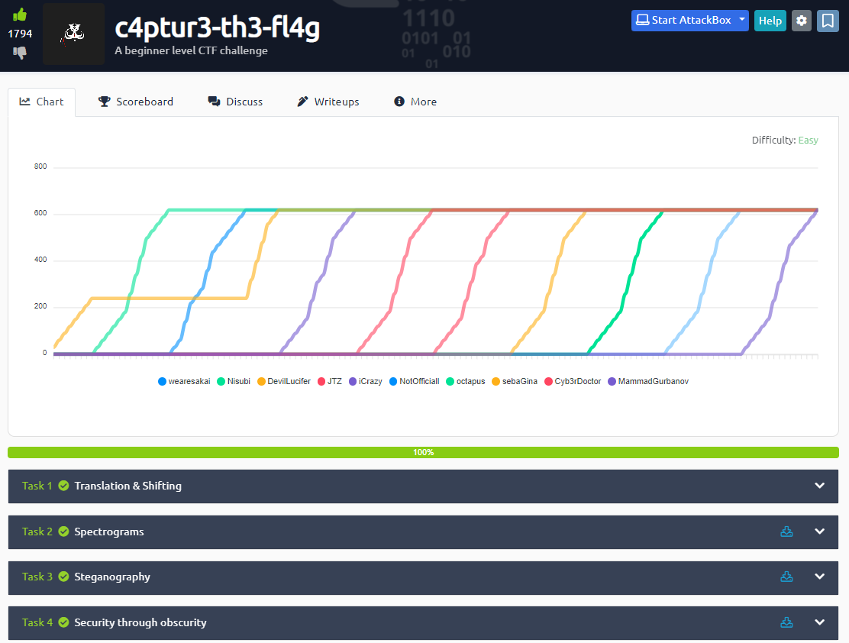This screenshot has width=849, height=643.
Task: Click the Help button
Action: point(770,21)
